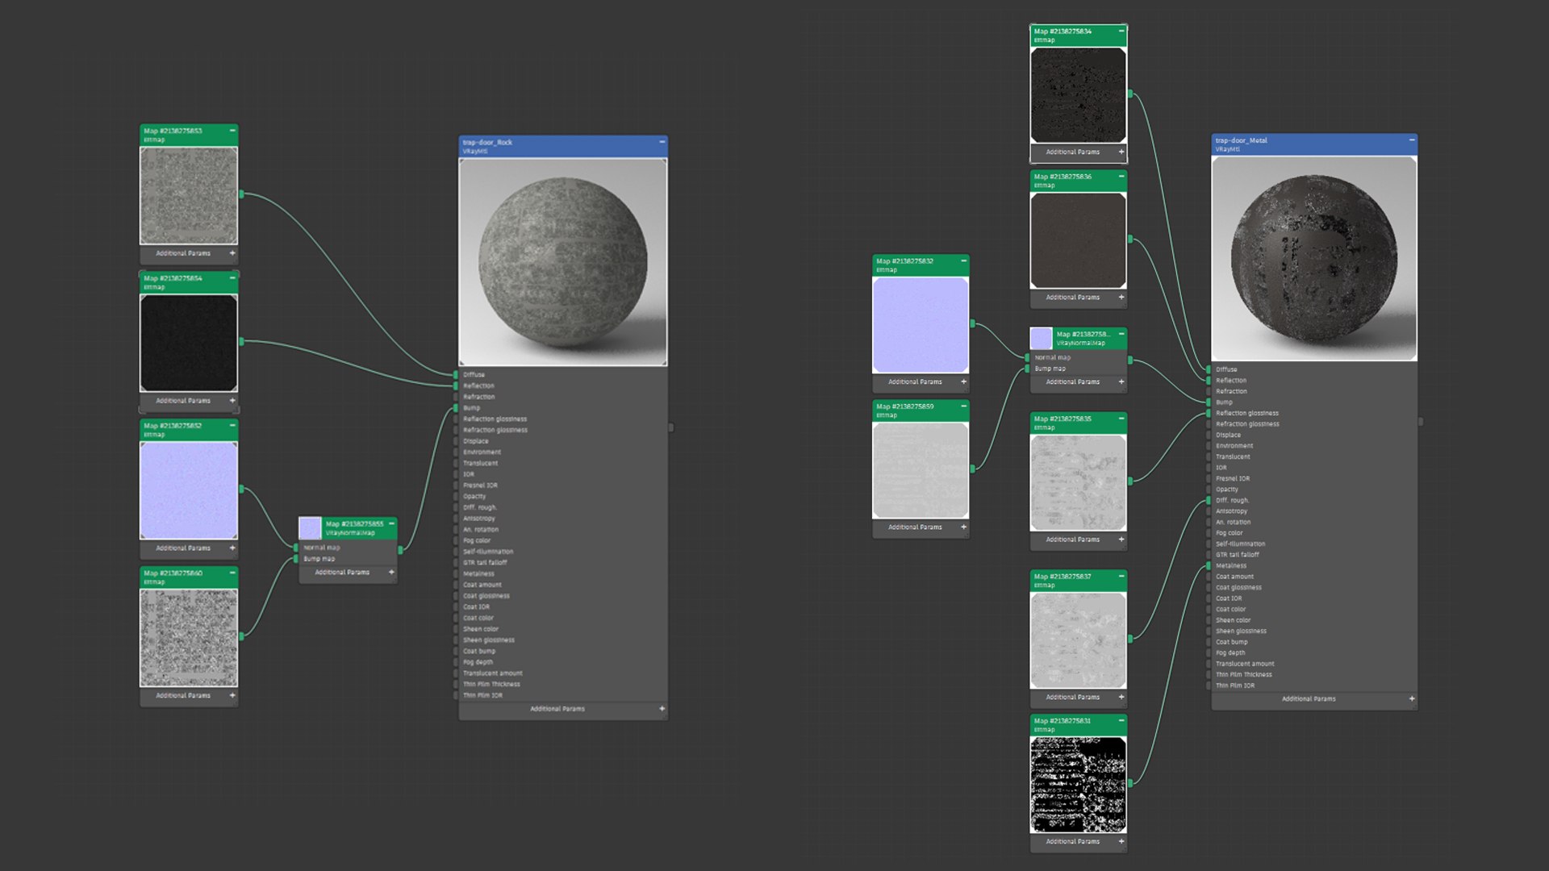Screen dimensions: 1549x871
Task: Open the trap-door_Metal sphere preview thumbnail
Action: (1313, 258)
